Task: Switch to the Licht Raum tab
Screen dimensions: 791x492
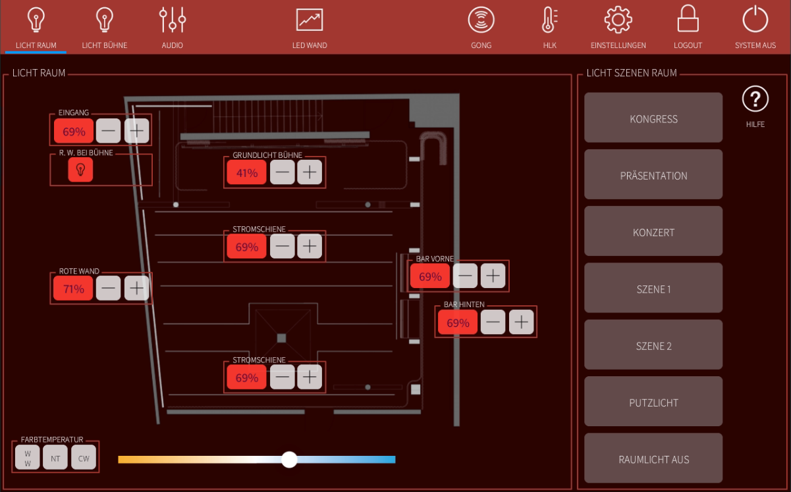Action: click(x=36, y=26)
